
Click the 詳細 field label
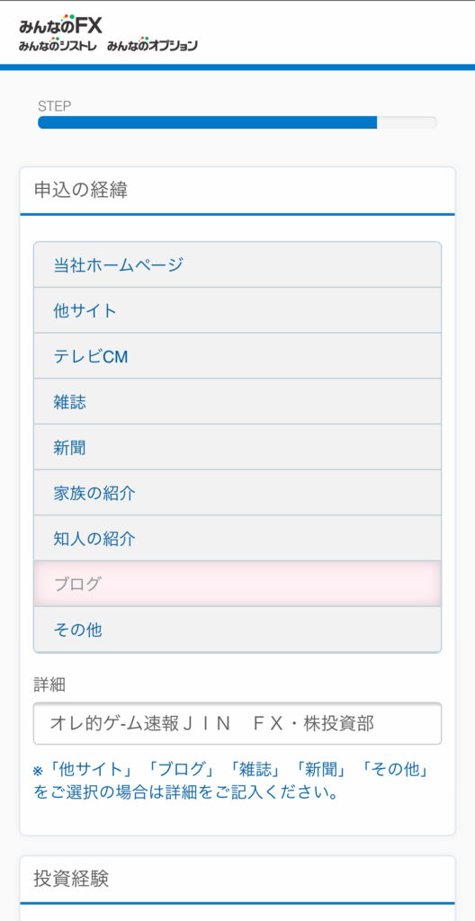pos(49,684)
